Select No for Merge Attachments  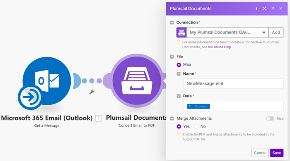[x=196, y=127]
